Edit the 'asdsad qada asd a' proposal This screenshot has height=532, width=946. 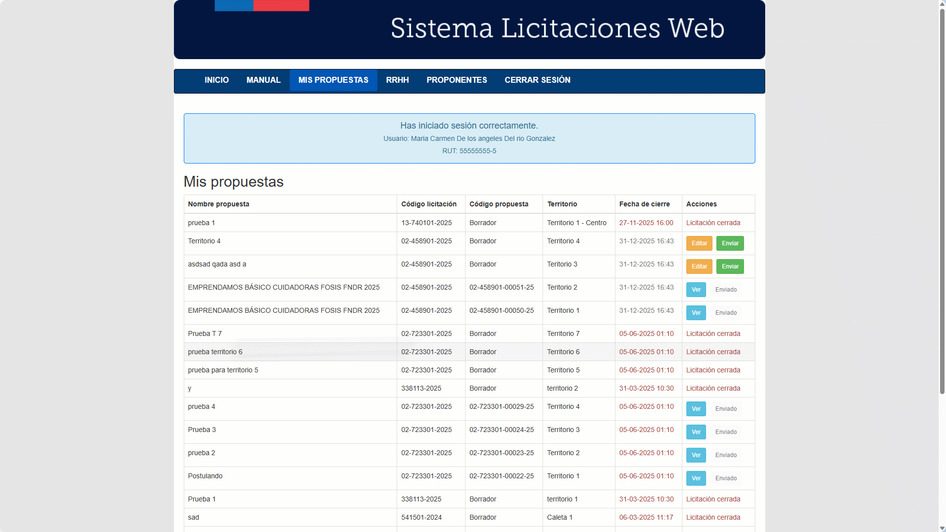699,266
